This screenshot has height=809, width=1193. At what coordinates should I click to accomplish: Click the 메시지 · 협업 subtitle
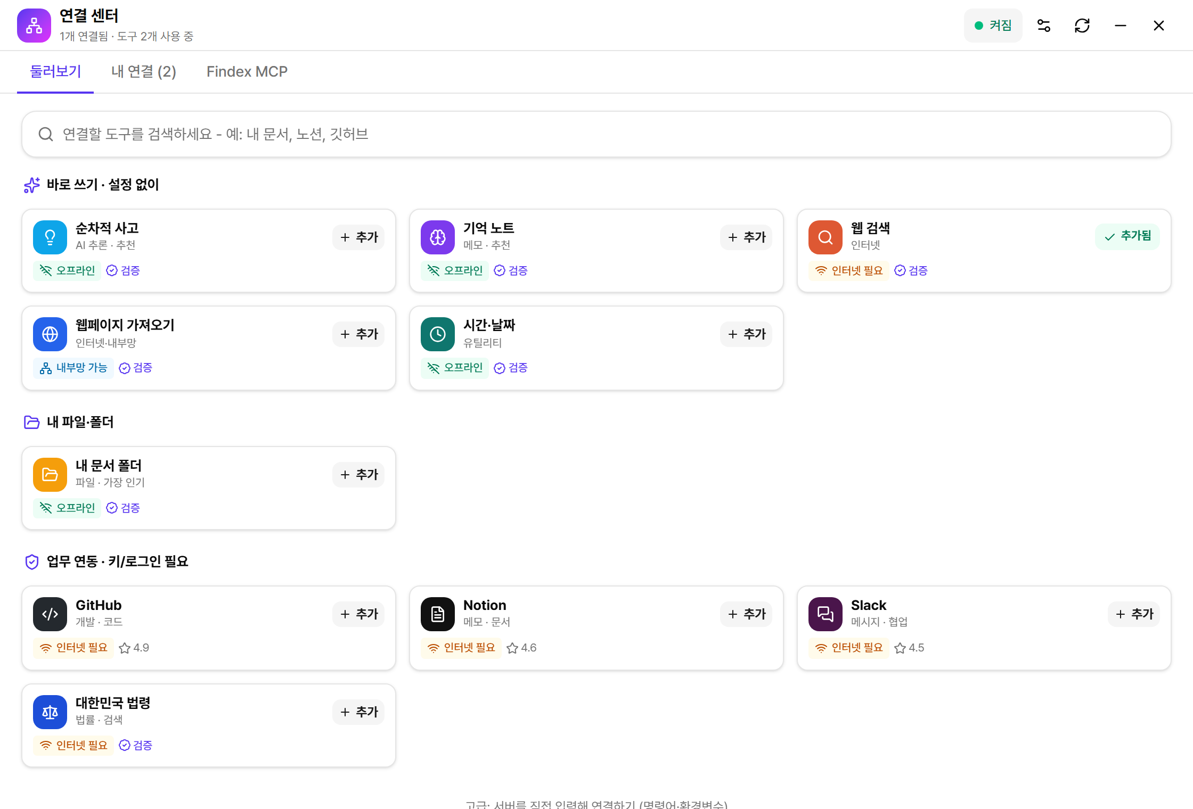(879, 622)
